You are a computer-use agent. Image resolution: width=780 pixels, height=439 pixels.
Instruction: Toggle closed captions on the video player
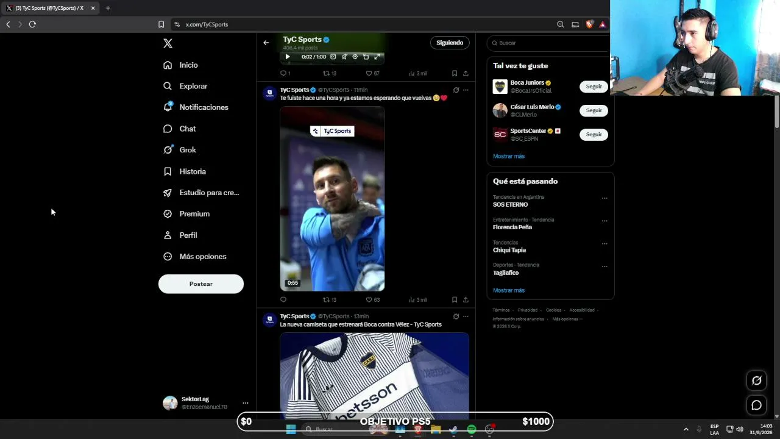(x=333, y=57)
